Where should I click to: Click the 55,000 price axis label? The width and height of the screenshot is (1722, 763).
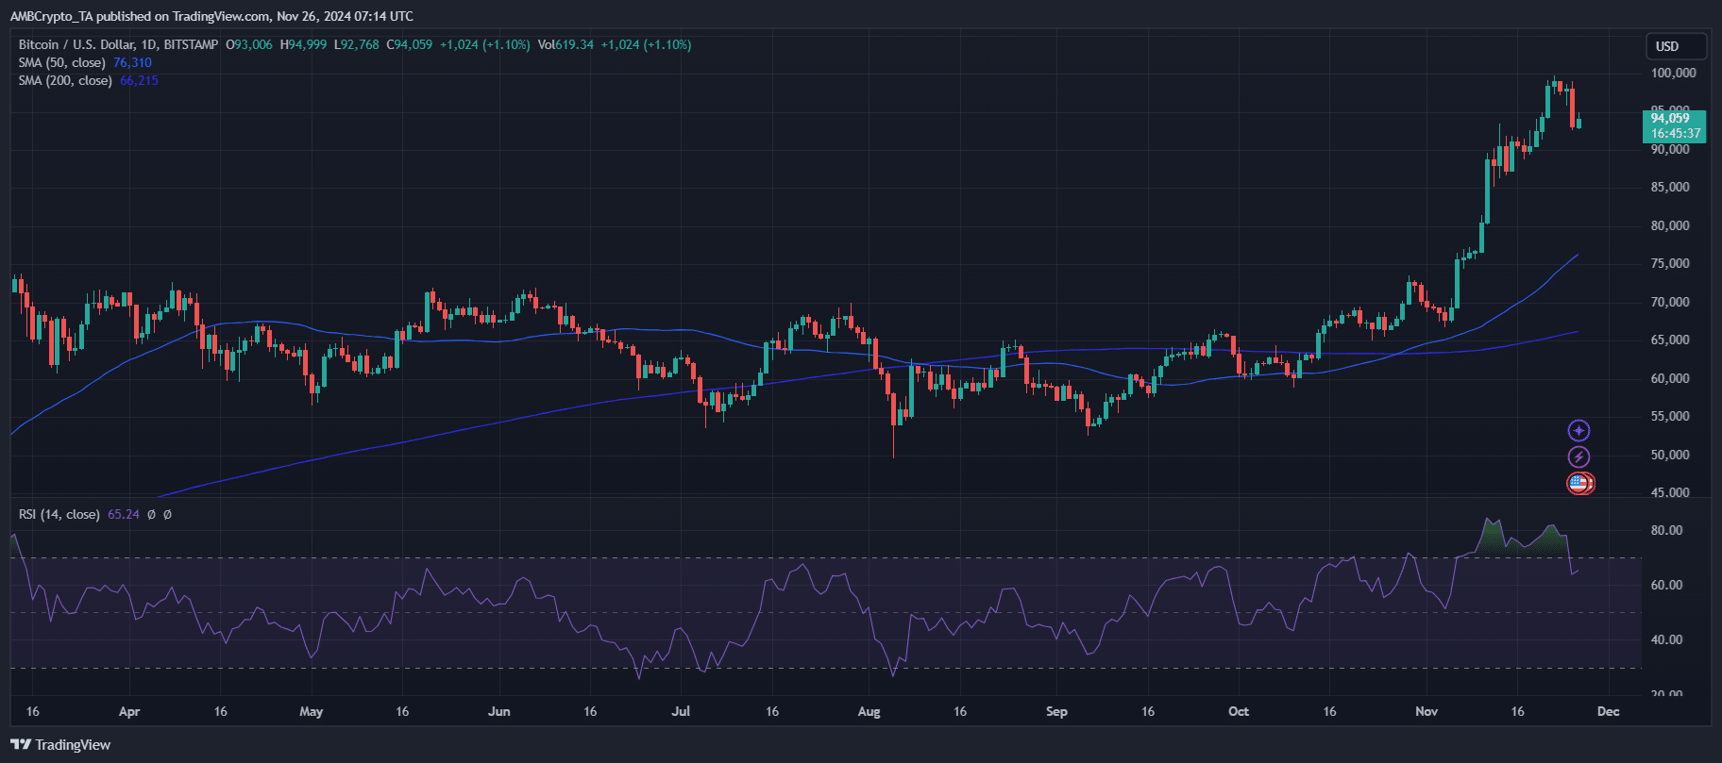(x=1670, y=416)
